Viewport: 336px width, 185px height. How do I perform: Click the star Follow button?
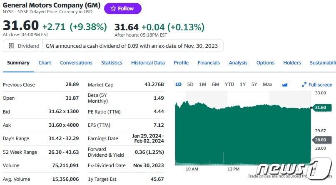tap(122, 8)
